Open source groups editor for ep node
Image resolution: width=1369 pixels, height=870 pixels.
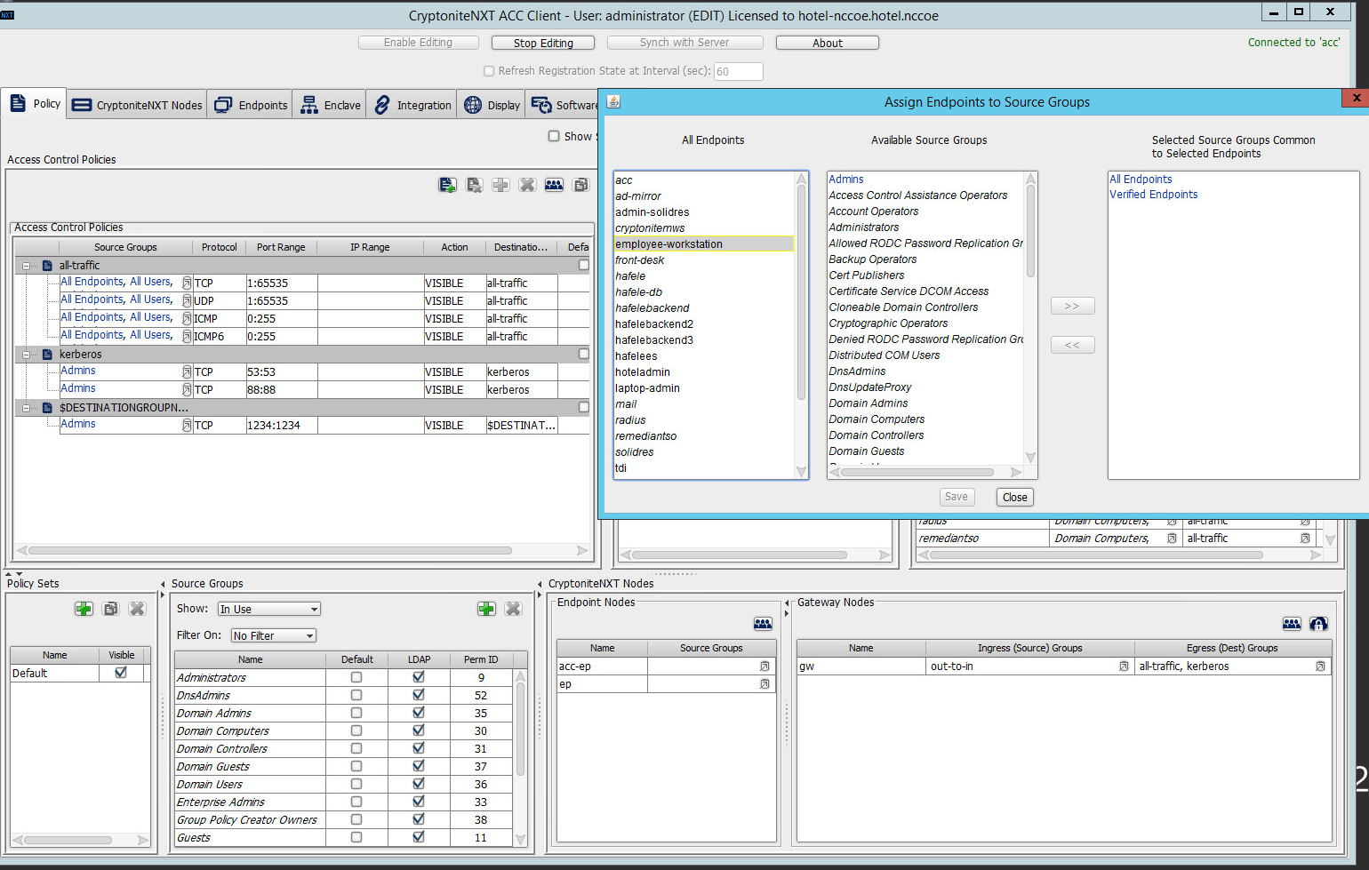click(x=765, y=684)
